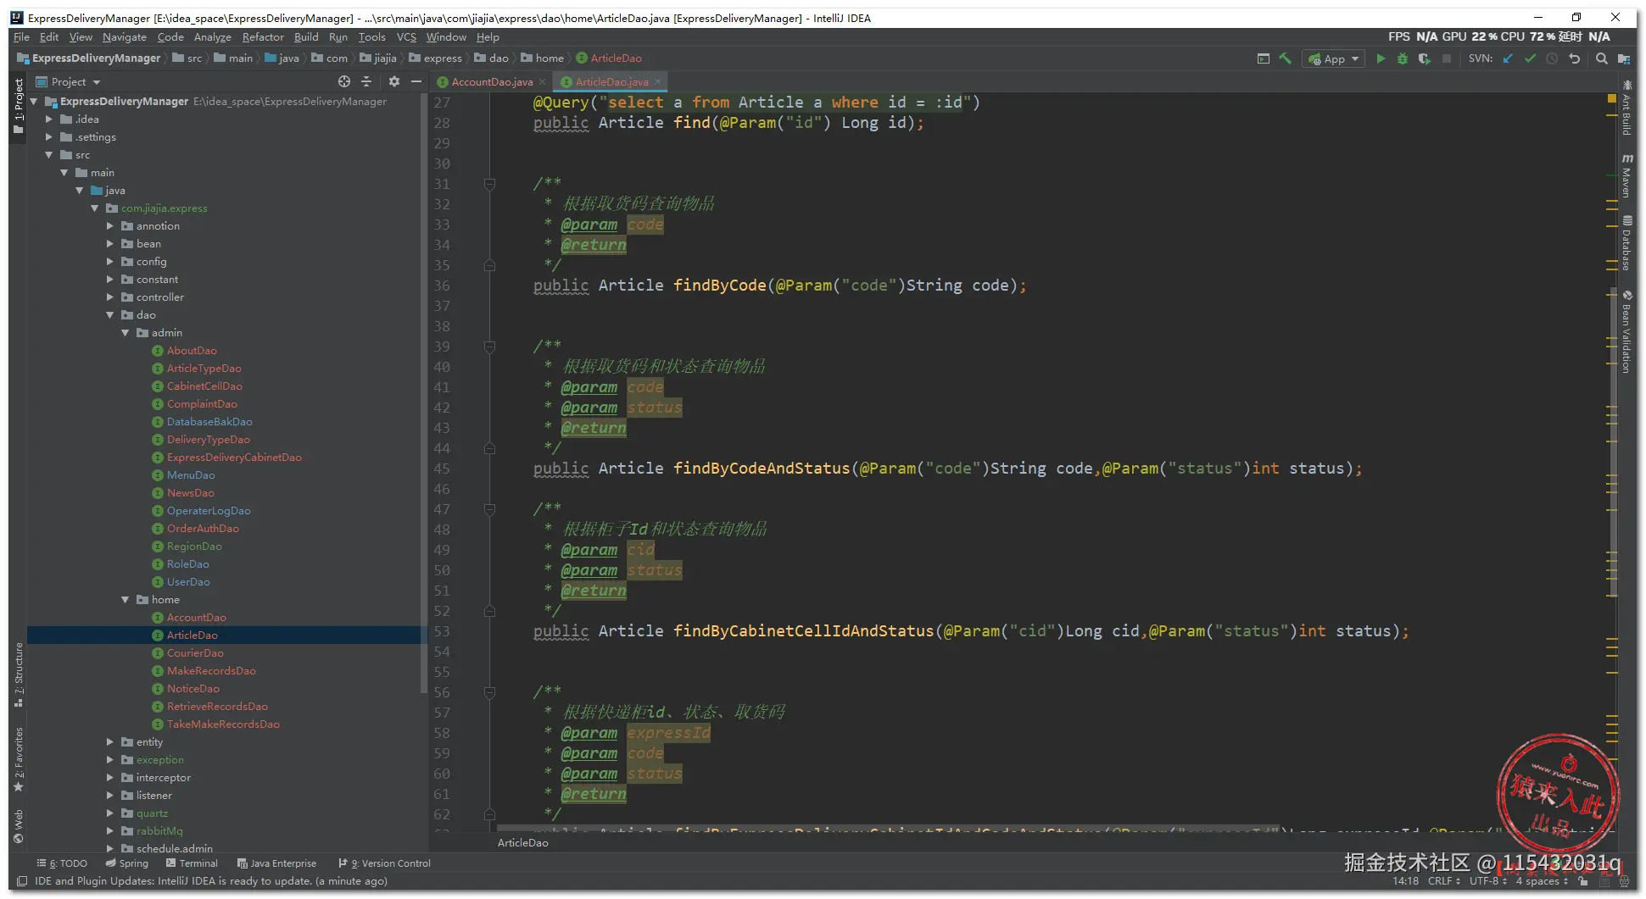Start debugging with the green bug icon
1646x899 pixels.
click(x=1403, y=58)
